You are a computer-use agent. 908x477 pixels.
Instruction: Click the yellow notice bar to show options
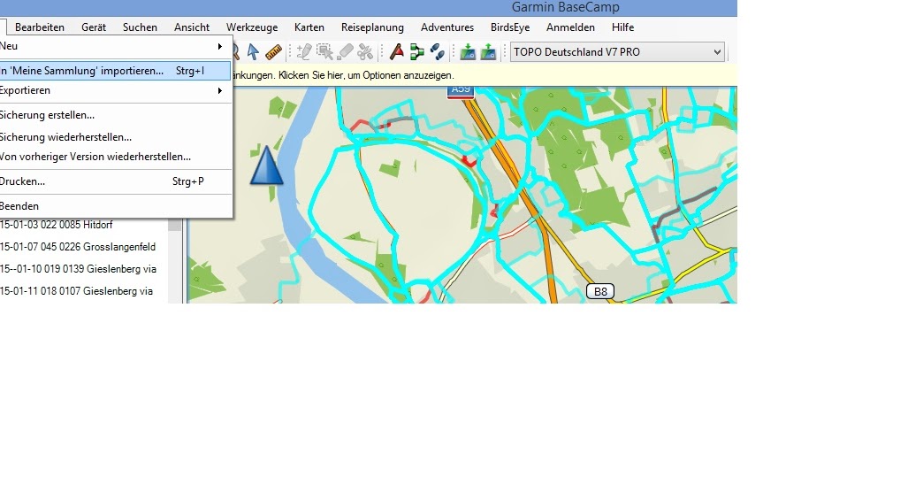[x=485, y=75]
